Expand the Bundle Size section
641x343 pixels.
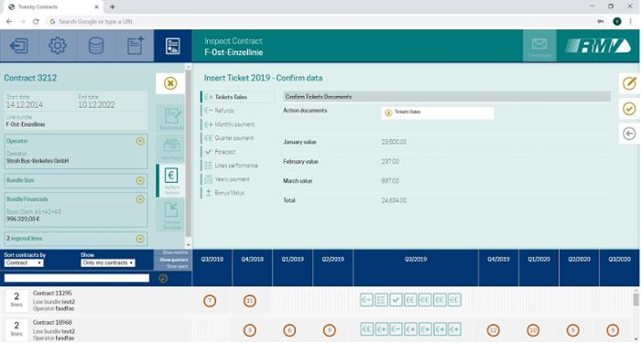140,180
